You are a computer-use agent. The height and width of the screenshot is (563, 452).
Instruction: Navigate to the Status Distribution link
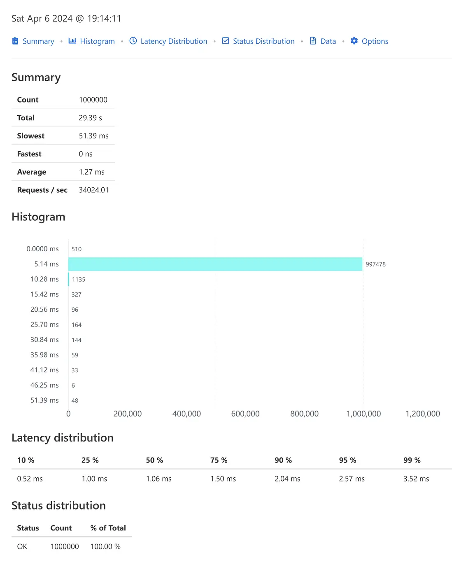[x=263, y=41]
